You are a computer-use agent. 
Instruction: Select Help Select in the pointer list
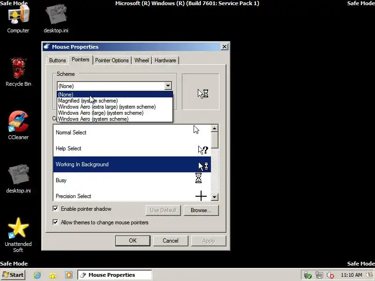tap(132, 148)
